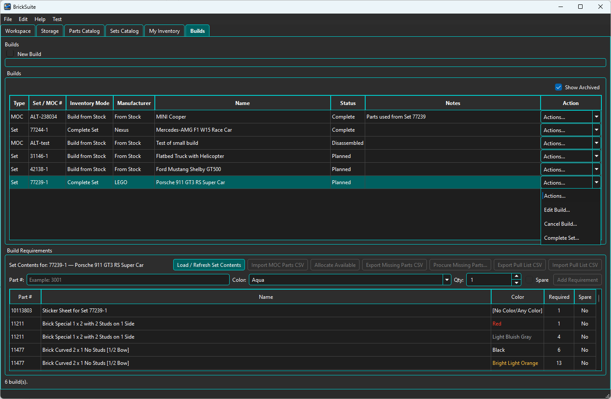
Task: Click Export Missing Parts CSV button
Action: (395, 265)
